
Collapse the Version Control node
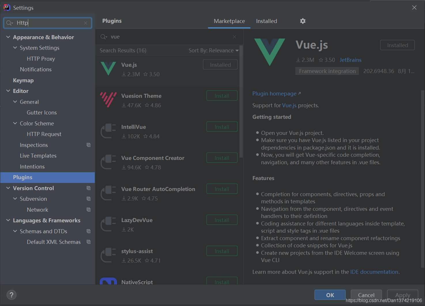click(x=8, y=188)
